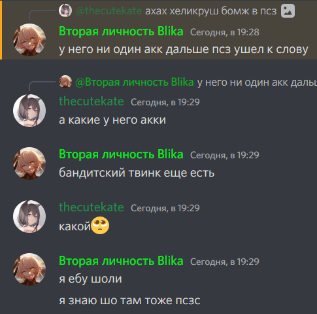Open thecutekate avatar beside какой message
This screenshot has height=314, width=317.
point(29,217)
